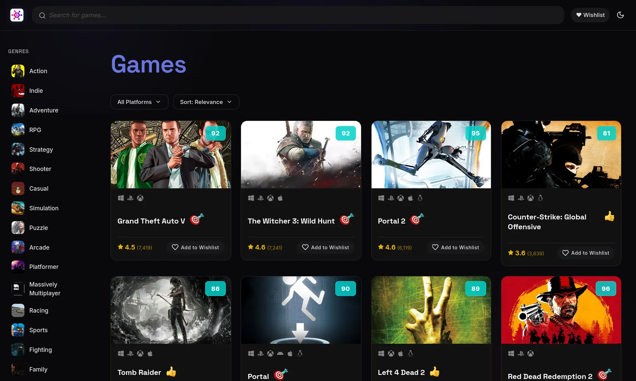Open the Left 4 Dead 2 cover image
This screenshot has height=381, width=636.
(x=431, y=310)
